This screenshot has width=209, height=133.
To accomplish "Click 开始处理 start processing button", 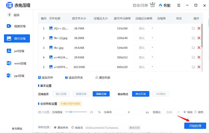I will (x=195, y=126).
